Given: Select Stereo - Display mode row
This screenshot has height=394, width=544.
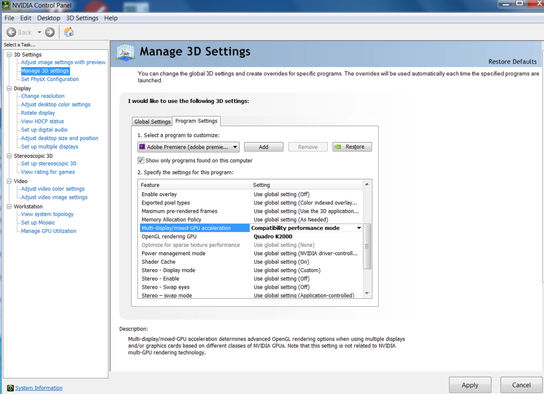Looking at the screenshot, I should [251, 270].
